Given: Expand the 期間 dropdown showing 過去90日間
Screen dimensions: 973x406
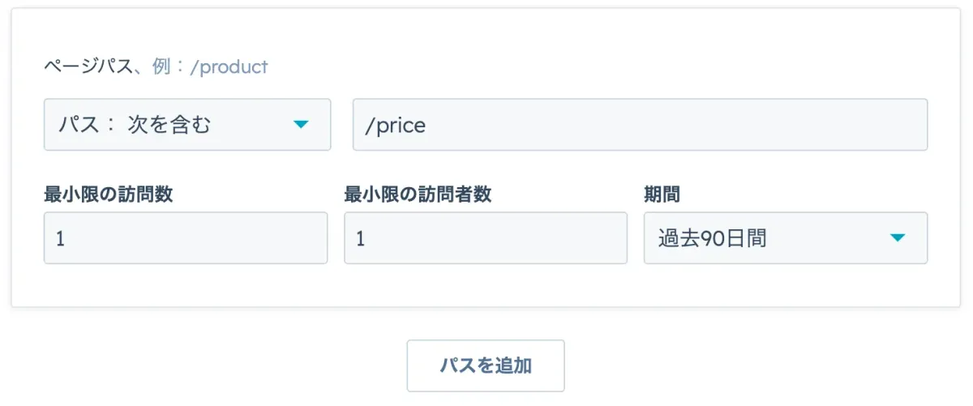Looking at the screenshot, I should pyautogui.click(x=785, y=238).
